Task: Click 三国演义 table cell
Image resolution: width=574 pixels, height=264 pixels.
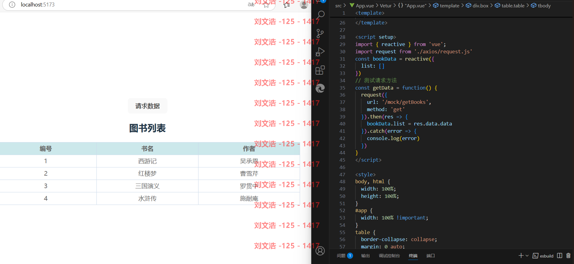Action: pos(147,186)
